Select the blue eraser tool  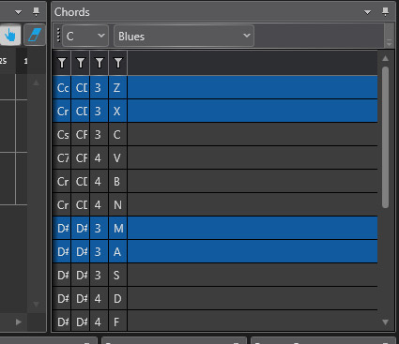[35, 35]
